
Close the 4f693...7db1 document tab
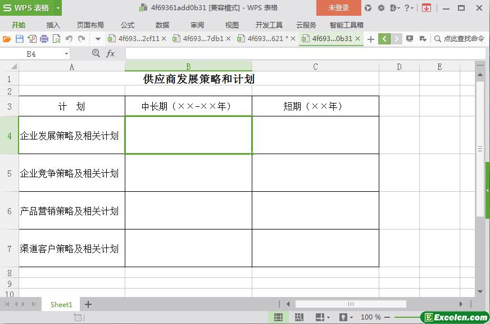point(229,39)
